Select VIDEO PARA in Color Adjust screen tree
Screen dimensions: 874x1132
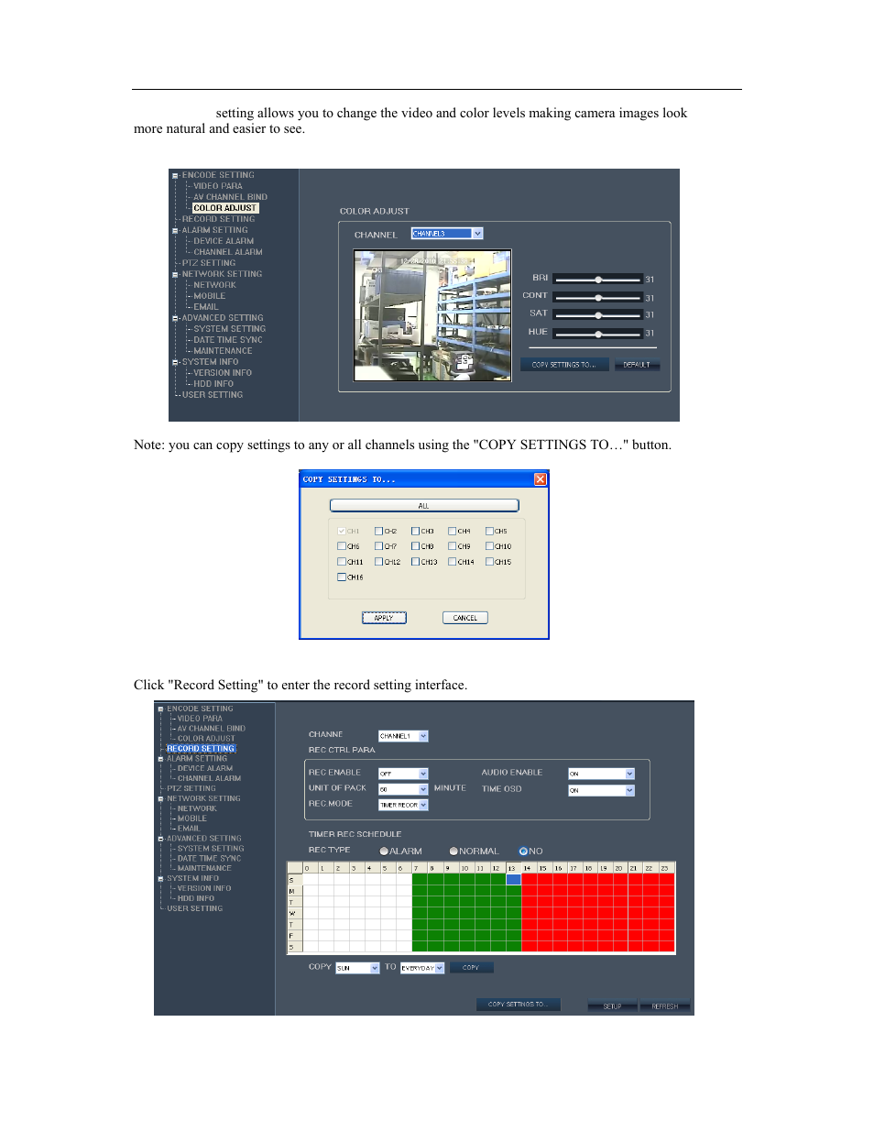tap(218, 186)
